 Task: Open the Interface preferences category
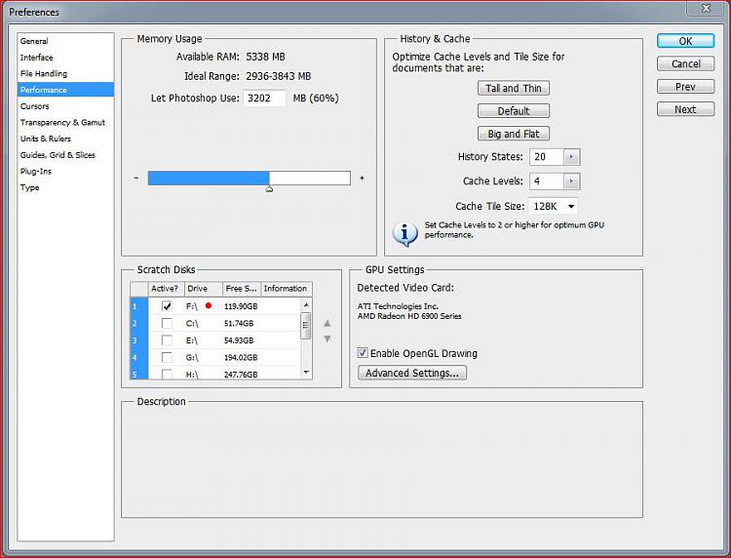[x=36, y=58]
